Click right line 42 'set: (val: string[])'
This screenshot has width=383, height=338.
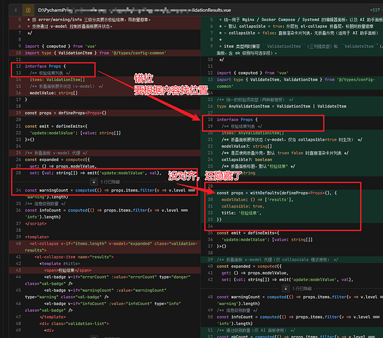[287, 280]
